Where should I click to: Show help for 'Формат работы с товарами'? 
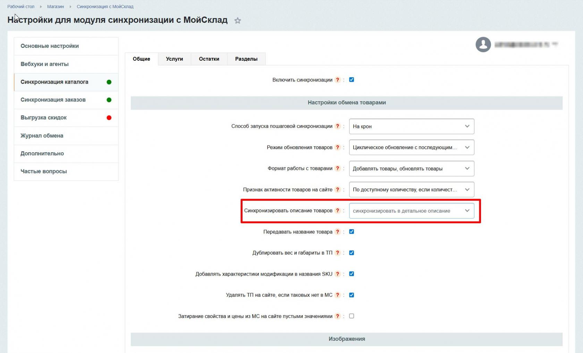point(337,169)
